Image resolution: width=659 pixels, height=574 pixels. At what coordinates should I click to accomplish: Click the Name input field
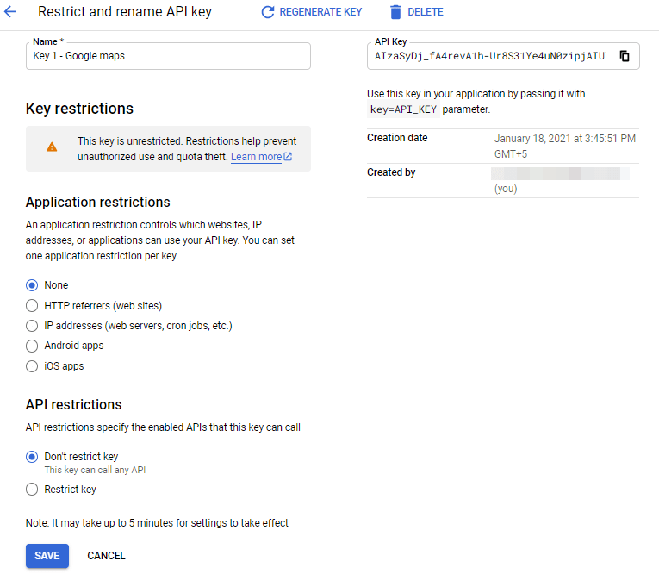(x=168, y=56)
